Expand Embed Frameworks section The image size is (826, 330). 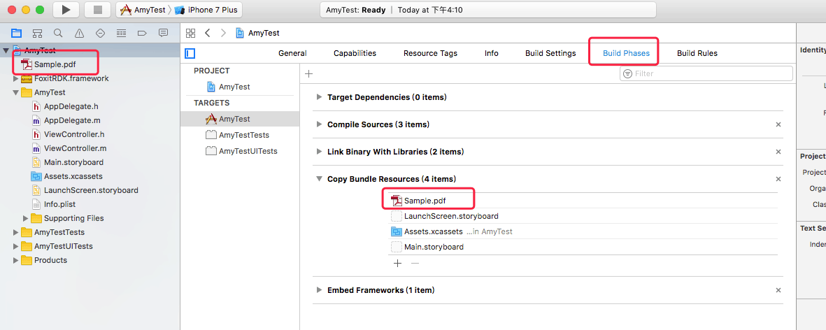(319, 290)
